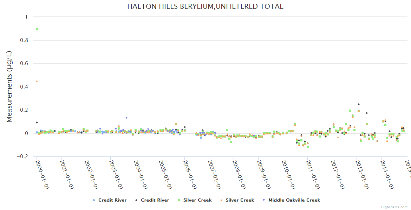Toggle Credit River label beside the black diamond
Viewport: 411px width, 210px height.
(x=155, y=200)
